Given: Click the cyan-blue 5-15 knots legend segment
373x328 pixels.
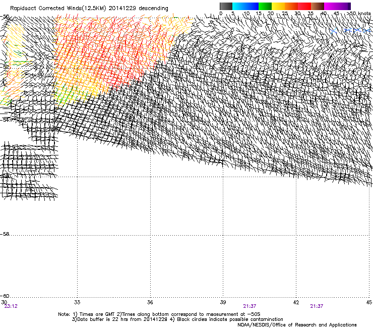Looking at the screenshot, I should coord(245,6).
